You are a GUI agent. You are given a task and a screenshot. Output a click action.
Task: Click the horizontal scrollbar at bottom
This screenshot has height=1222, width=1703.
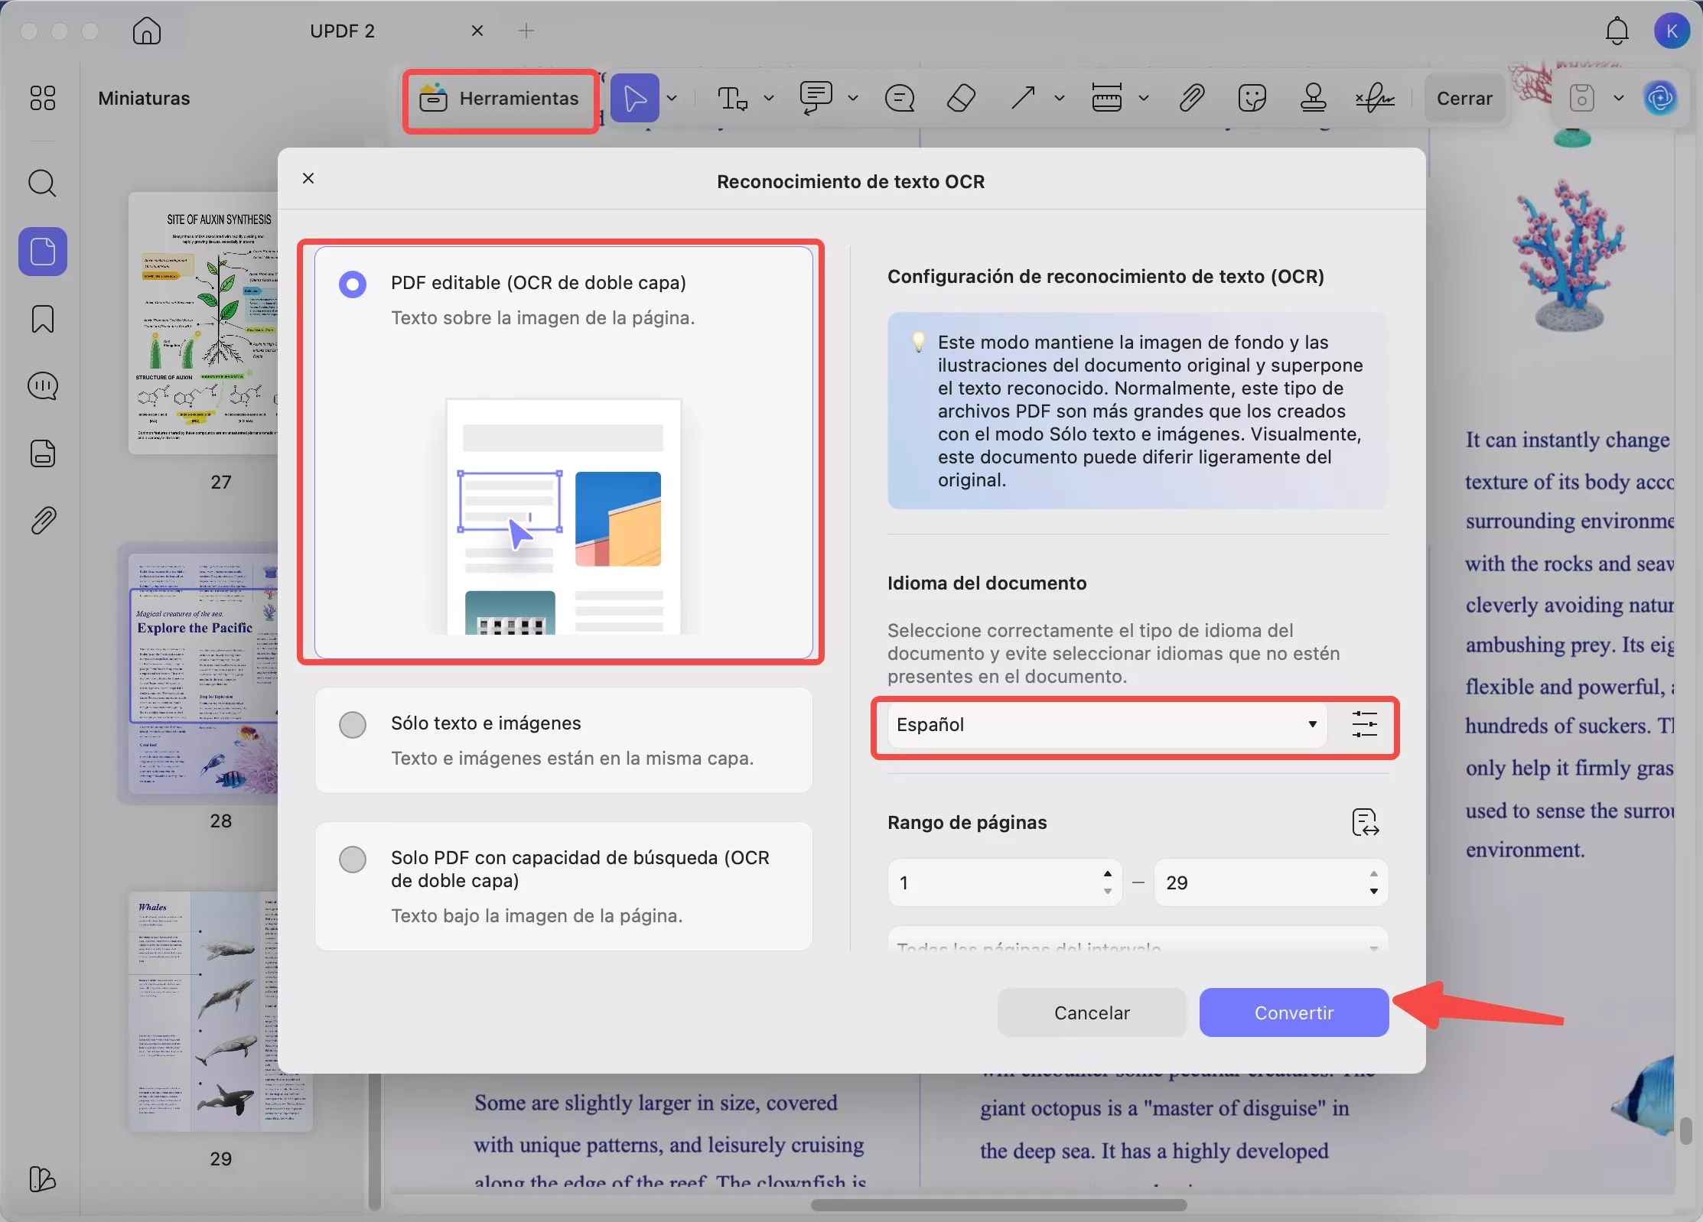(998, 1205)
